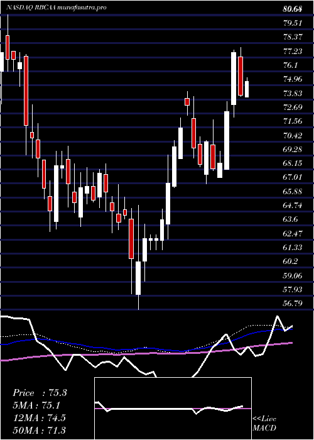
Task: Select the 64.74 price value
Action: pyautogui.click(x=293, y=206)
